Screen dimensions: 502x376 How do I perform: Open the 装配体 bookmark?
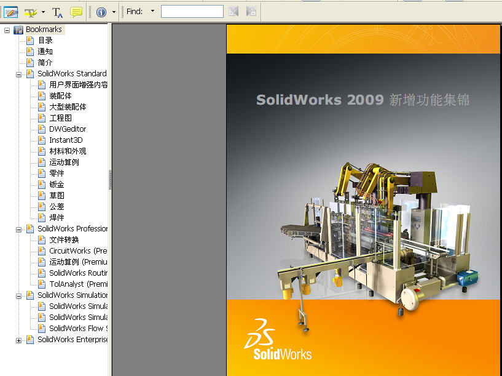click(x=60, y=96)
